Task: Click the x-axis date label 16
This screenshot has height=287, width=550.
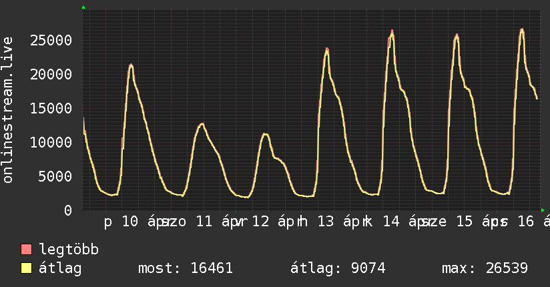Action: click(525, 222)
